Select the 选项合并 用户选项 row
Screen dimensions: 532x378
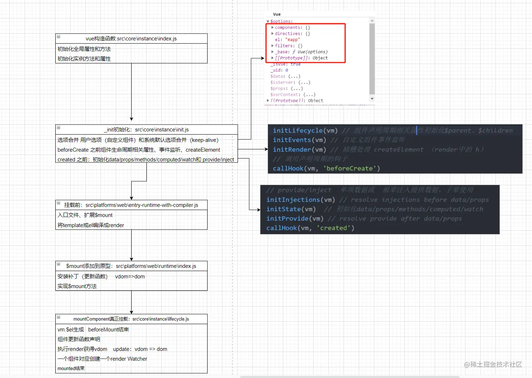(x=146, y=140)
